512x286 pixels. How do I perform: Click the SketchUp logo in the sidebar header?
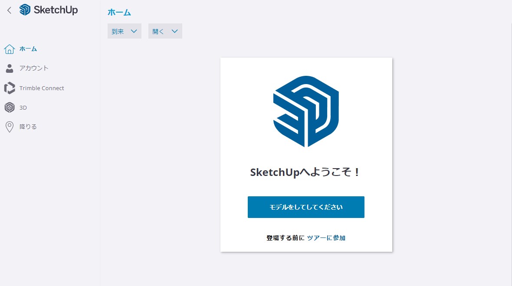pyautogui.click(x=49, y=10)
